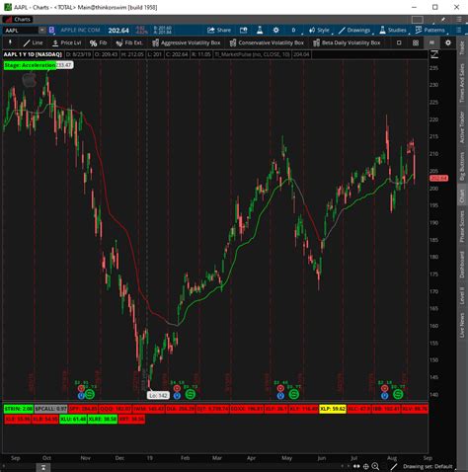Open the D timeframe selector
The width and height of the screenshot is (468, 472).
[x=293, y=31]
